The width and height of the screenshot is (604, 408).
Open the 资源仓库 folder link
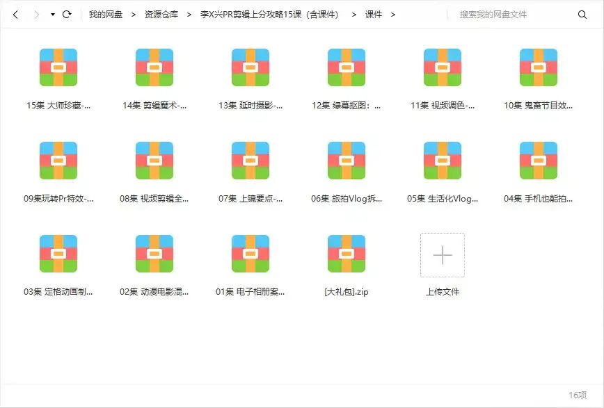click(161, 13)
